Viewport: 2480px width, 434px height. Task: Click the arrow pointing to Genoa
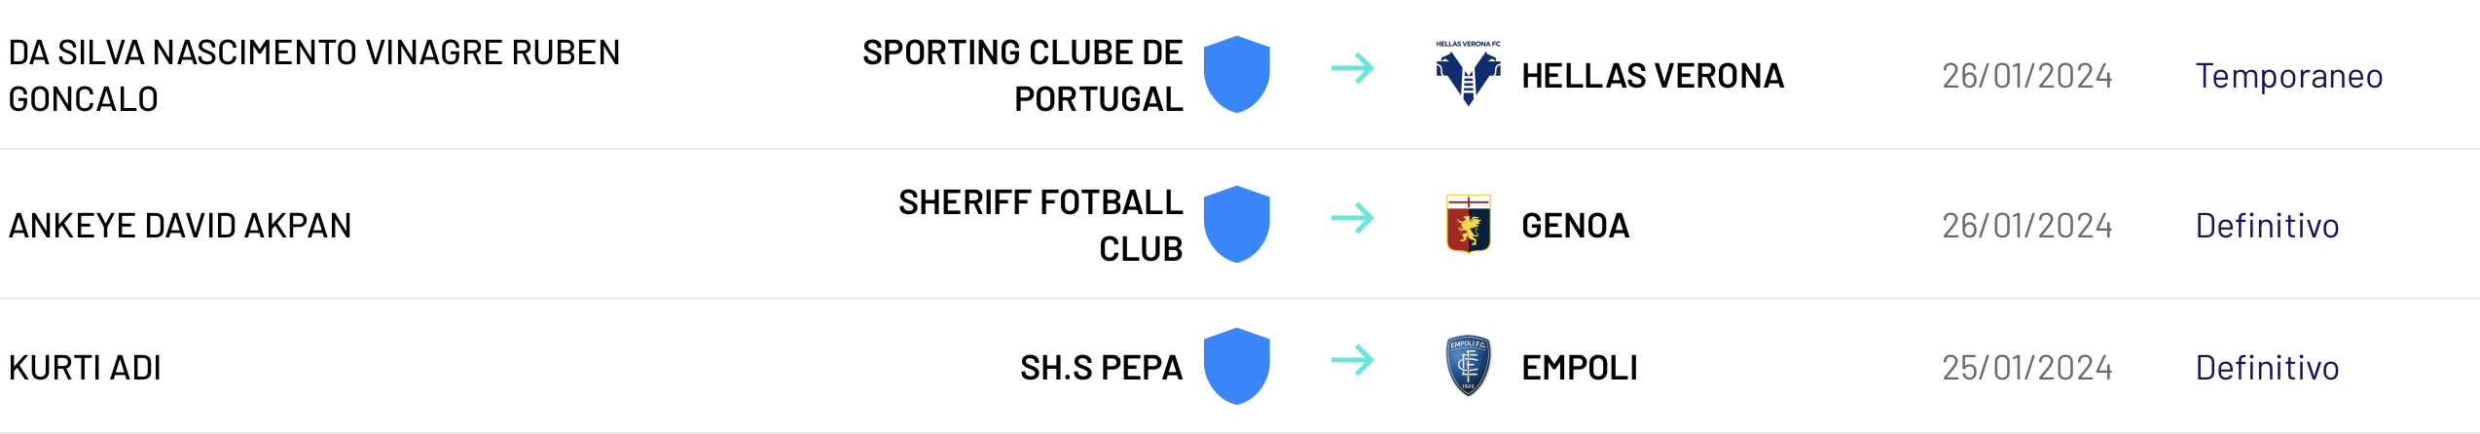click(x=1352, y=218)
